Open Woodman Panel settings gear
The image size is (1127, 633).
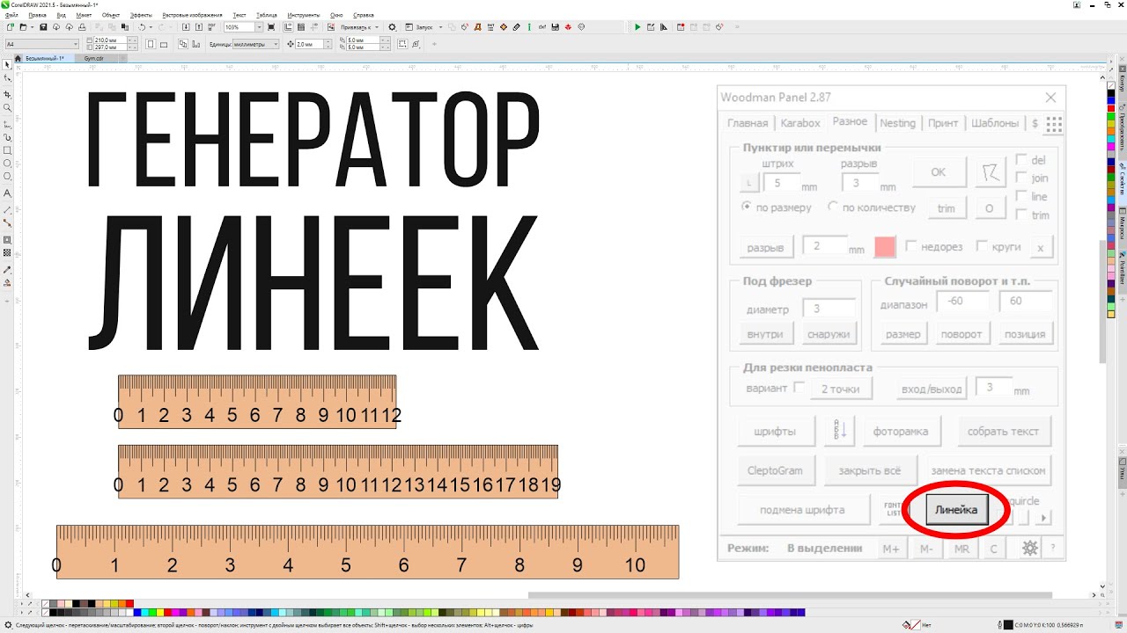(x=1028, y=549)
